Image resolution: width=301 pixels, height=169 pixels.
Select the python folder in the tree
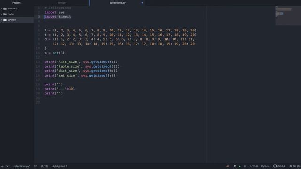point(17,20)
